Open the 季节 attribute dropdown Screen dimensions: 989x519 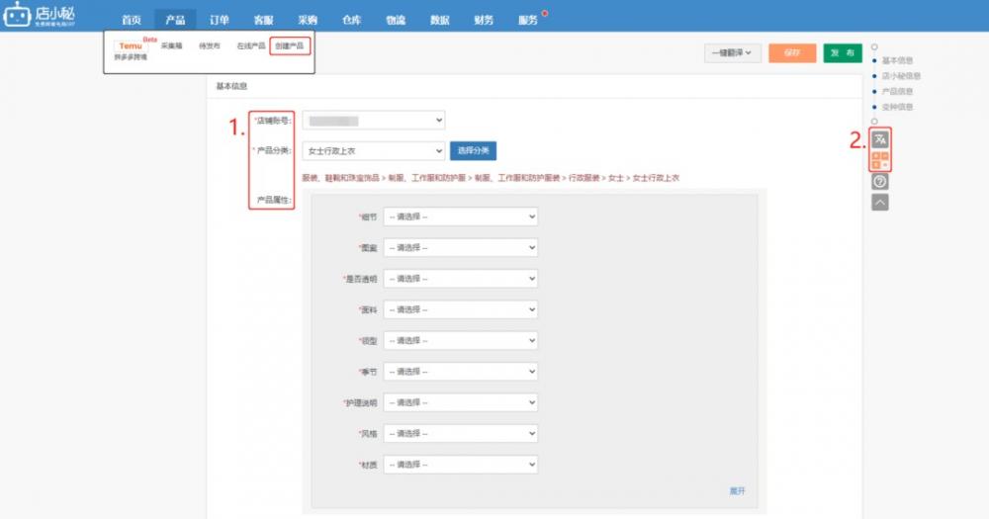(x=461, y=372)
